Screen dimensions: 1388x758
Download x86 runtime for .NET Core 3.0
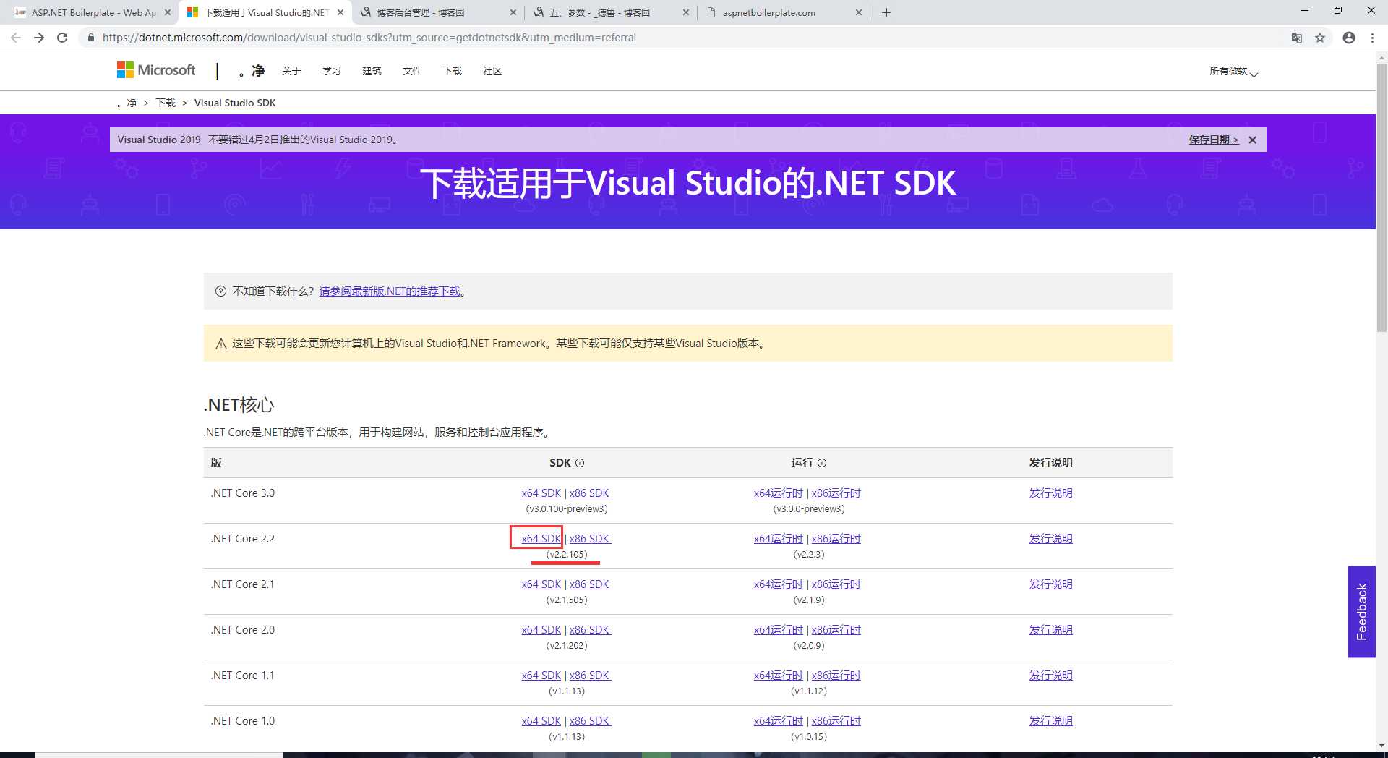836,493
